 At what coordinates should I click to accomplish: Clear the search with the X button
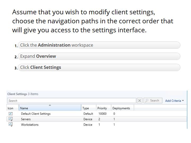coord(140,101)
